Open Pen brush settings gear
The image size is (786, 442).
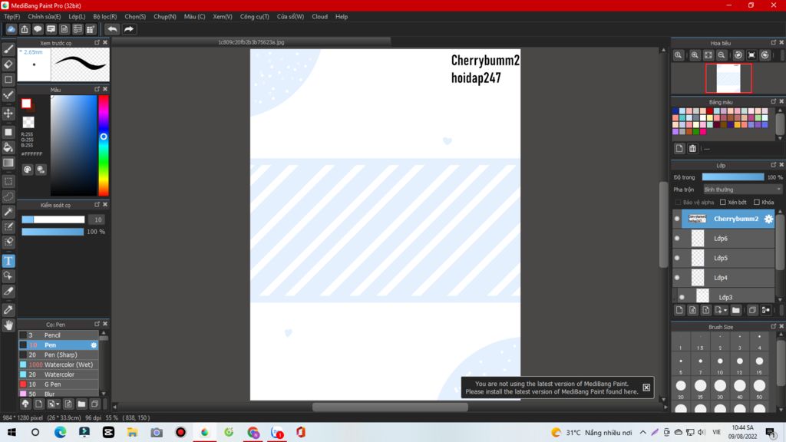[x=94, y=345]
